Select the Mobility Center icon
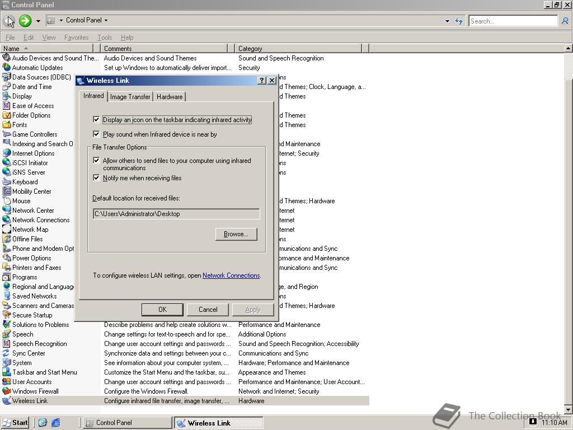The image size is (573, 430). 7,191
